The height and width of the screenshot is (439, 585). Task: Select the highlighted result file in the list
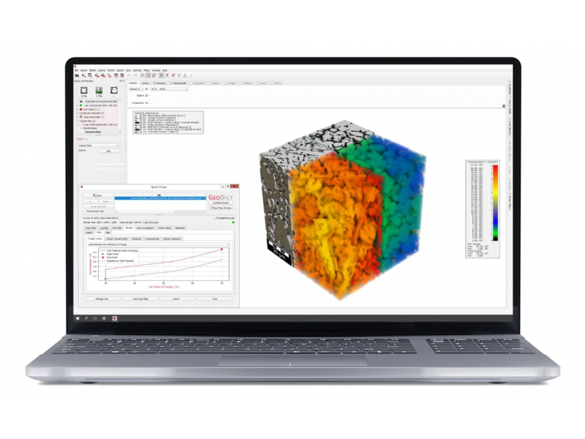coord(159,198)
